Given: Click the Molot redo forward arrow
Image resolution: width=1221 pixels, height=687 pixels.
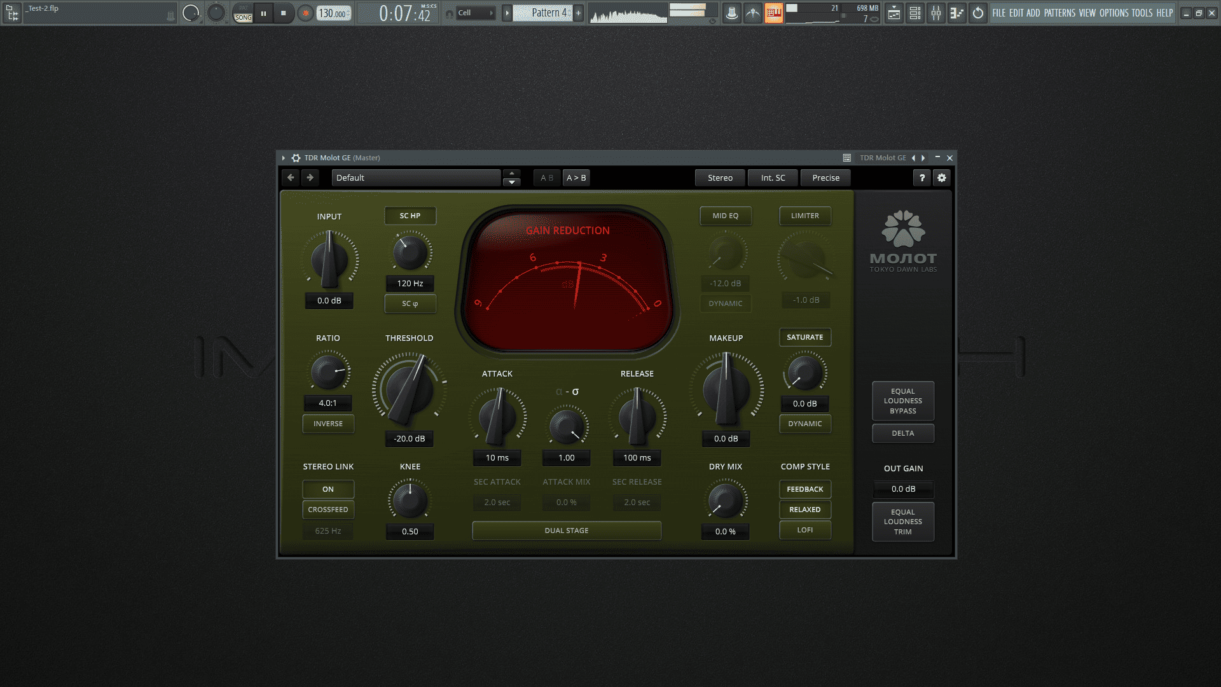Looking at the screenshot, I should [x=310, y=177].
